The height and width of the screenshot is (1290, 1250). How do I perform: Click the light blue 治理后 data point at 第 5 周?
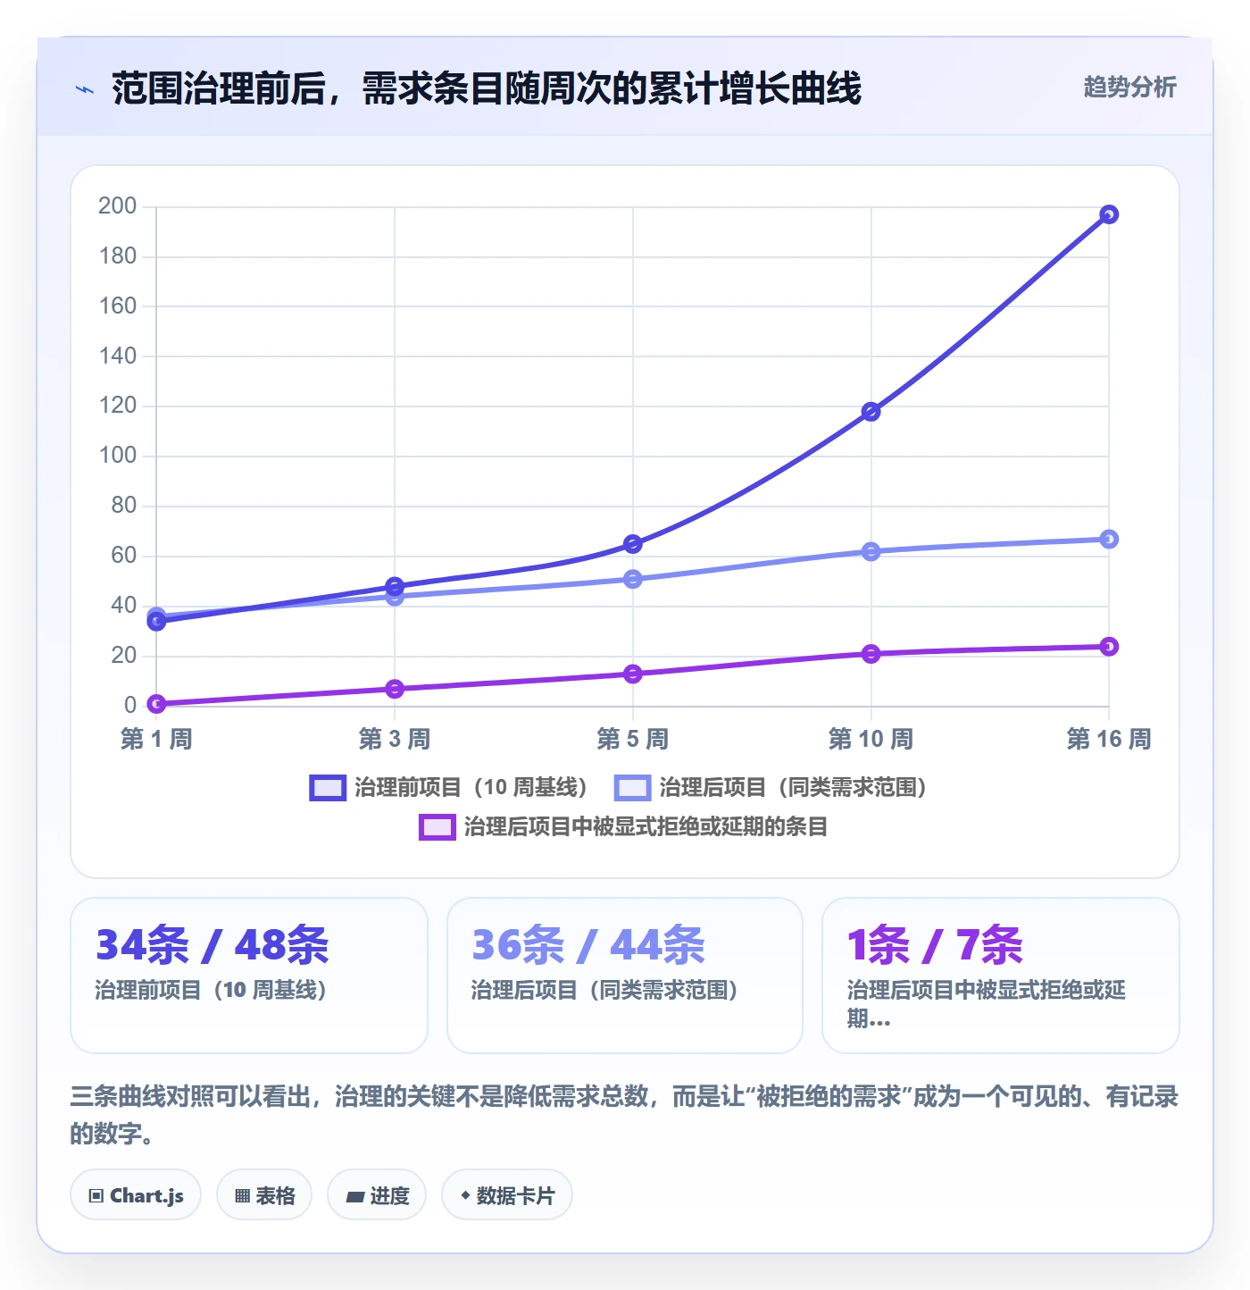tap(633, 579)
